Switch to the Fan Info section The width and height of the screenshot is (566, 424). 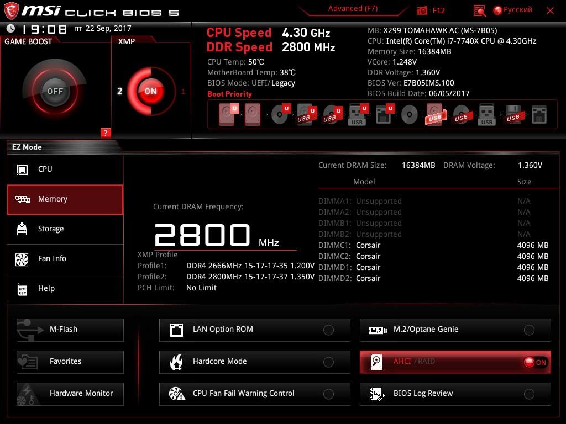65,259
